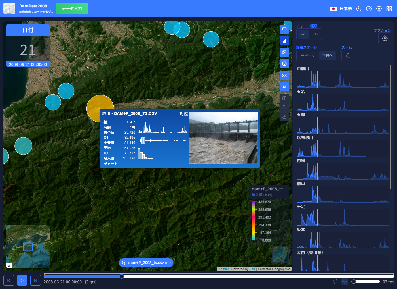Select the 五名 chart row
This screenshot has width=397, height=289.
(x=343, y=100)
